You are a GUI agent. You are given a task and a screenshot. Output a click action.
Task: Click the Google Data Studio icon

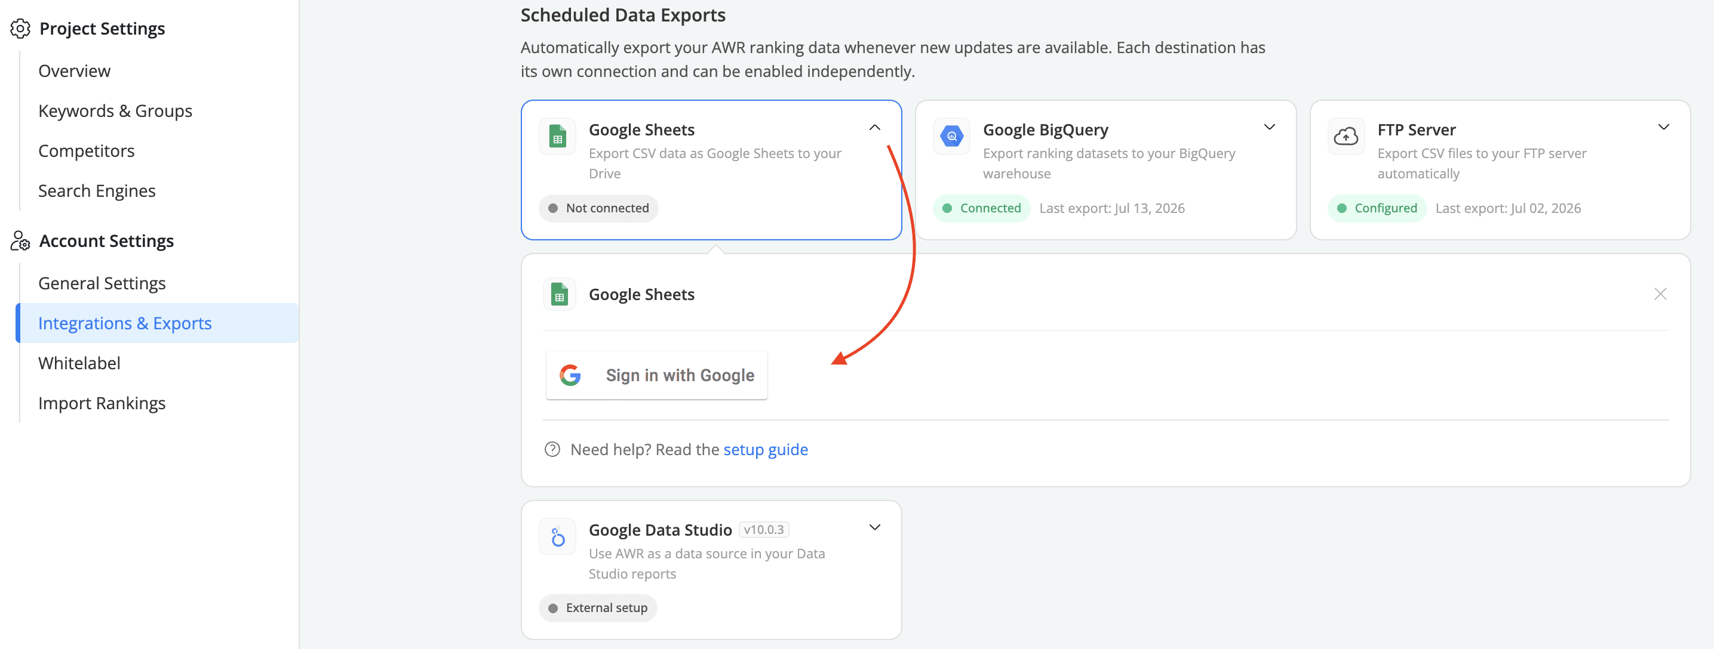(x=558, y=537)
